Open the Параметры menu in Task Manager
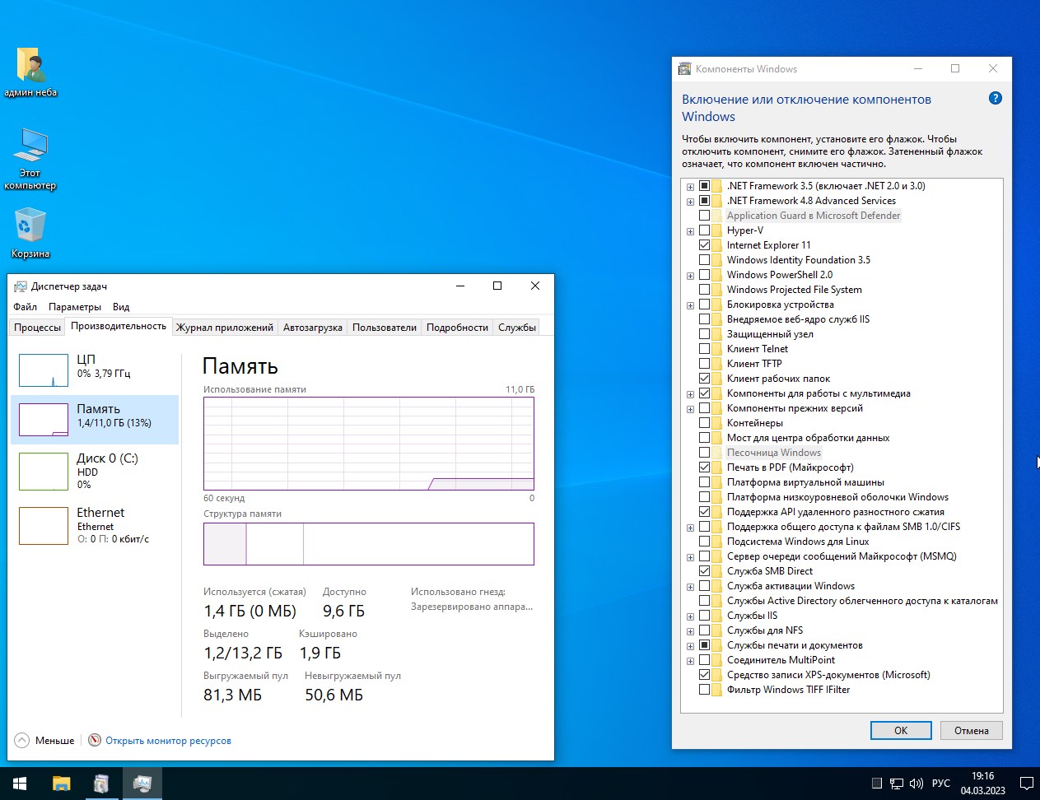Viewport: 1040px width, 800px height. click(74, 307)
